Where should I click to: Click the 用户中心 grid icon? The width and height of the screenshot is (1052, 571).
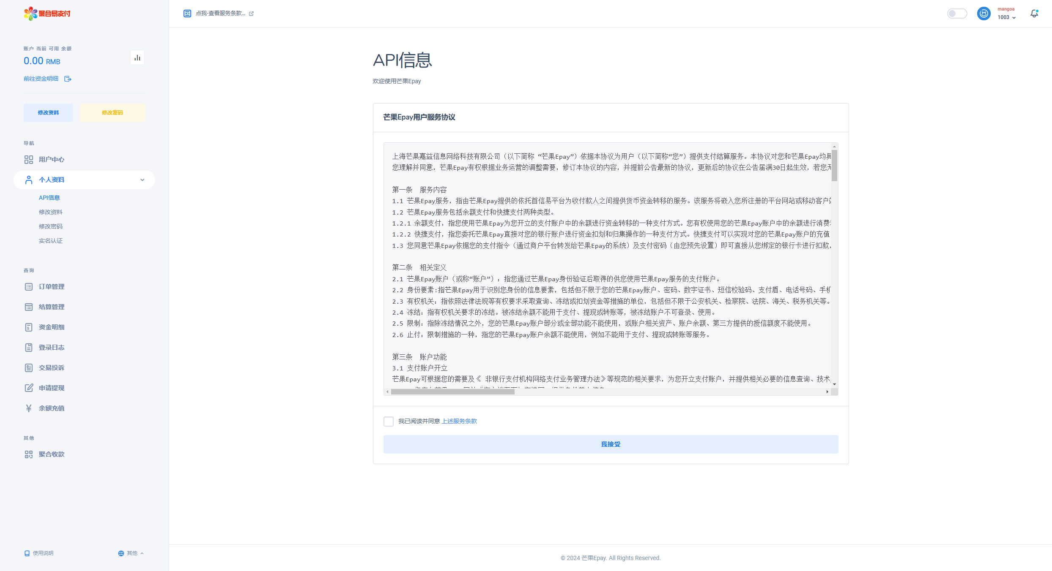tap(29, 160)
